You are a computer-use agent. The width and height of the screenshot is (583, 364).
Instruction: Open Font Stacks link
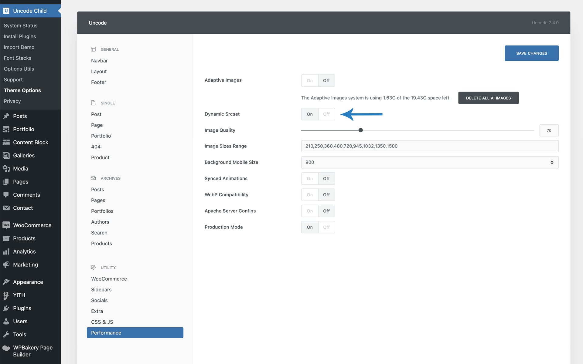pos(17,58)
